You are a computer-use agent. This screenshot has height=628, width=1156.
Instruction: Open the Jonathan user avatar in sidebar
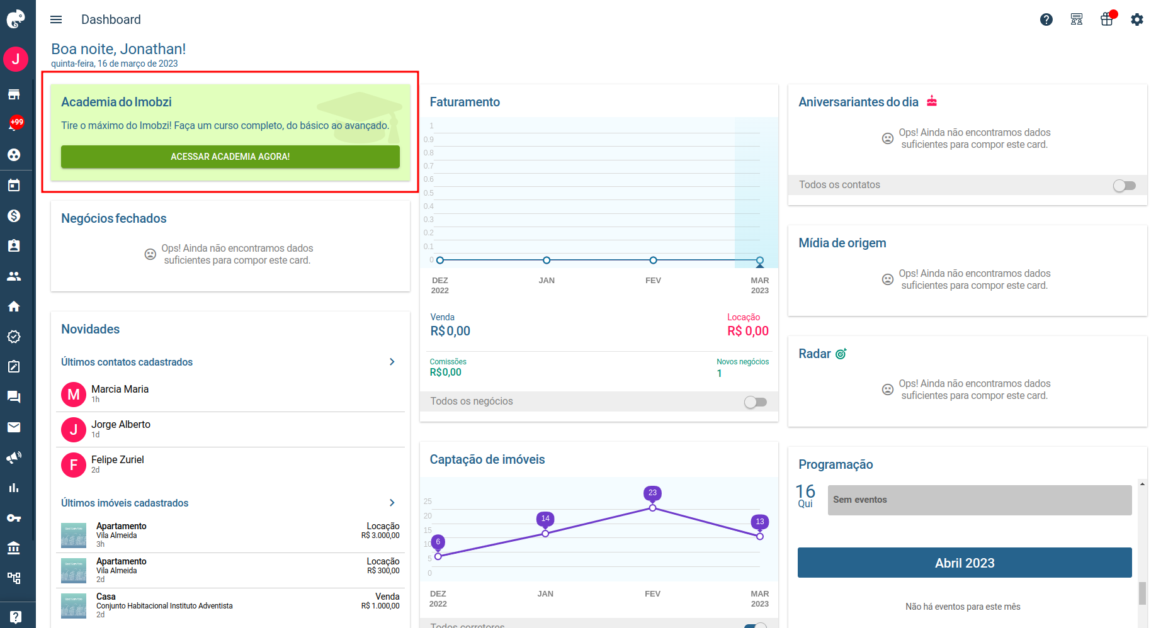tap(16, 59)
